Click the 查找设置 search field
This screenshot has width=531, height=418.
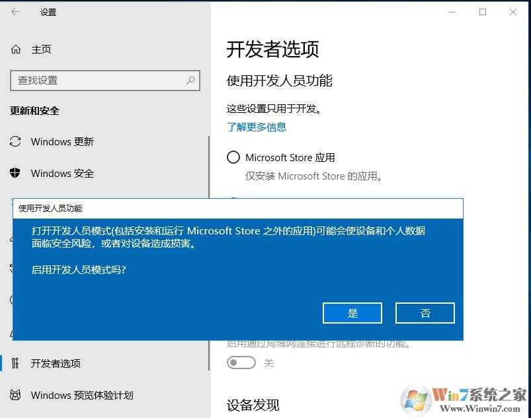(105, 81)
